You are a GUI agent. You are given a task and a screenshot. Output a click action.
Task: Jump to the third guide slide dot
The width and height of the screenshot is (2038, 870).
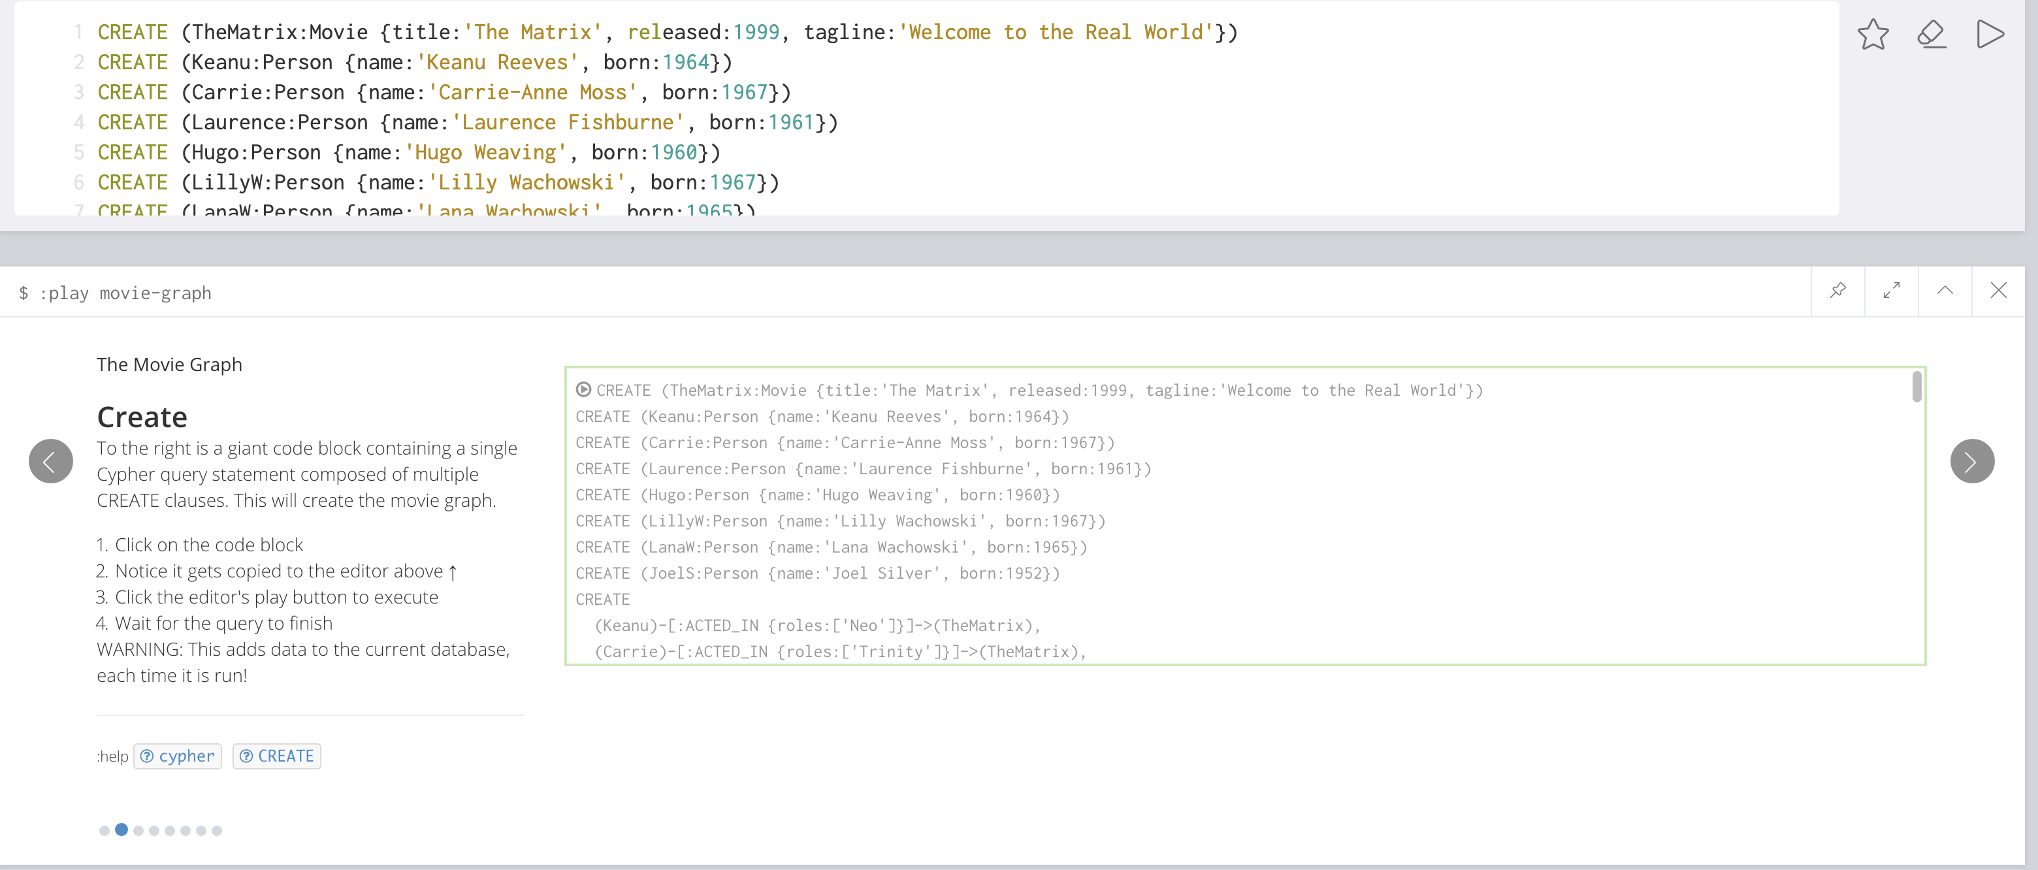point(138,830)
